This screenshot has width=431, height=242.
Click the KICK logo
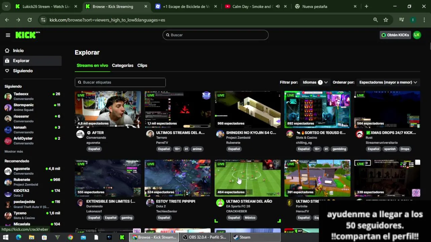pyautogui.click(x=28, y=35)
